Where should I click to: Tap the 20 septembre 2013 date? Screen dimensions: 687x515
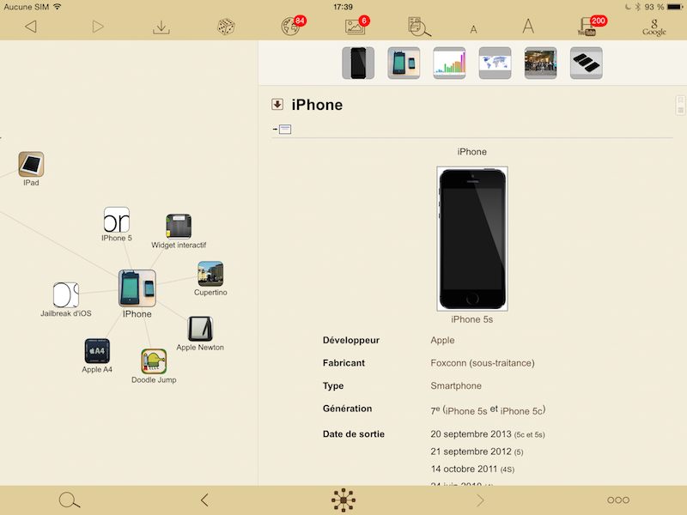[x=471, y=434]
